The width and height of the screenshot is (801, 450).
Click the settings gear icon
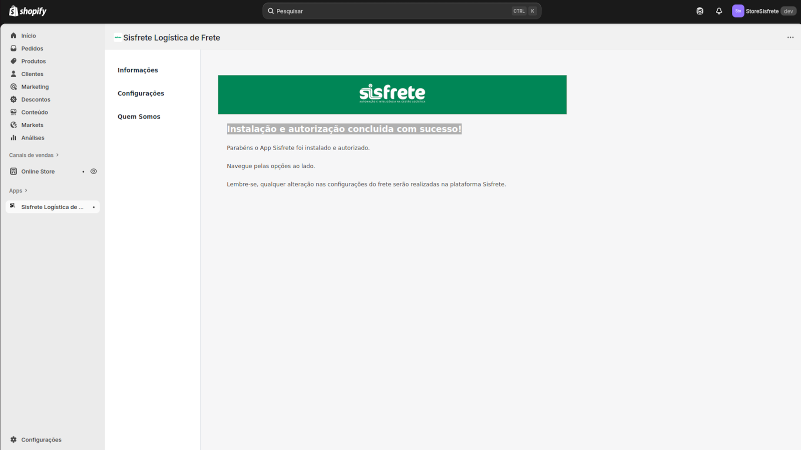14,439
